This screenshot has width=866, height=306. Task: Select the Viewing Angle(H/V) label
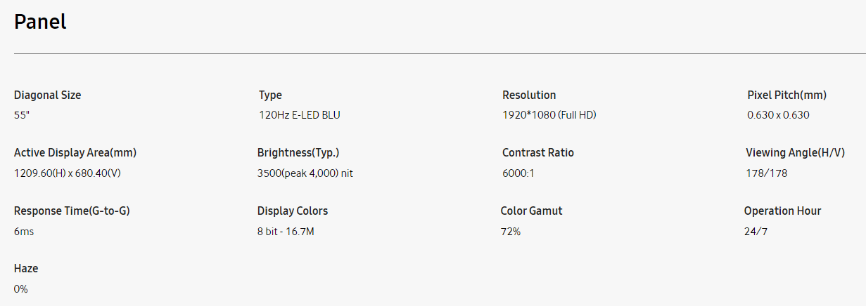click(795, 153)
